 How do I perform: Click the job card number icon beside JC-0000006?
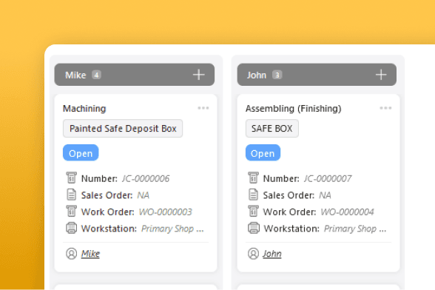pyautogui.click(x=71, y=178)
